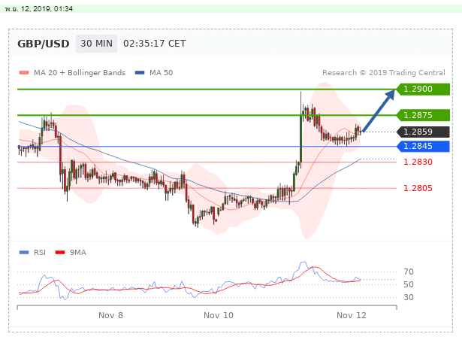Image resolution: width=462 pixels, height=343 pixels.
Task: Click the MA 50 legend label
Action: pos(162,72)
